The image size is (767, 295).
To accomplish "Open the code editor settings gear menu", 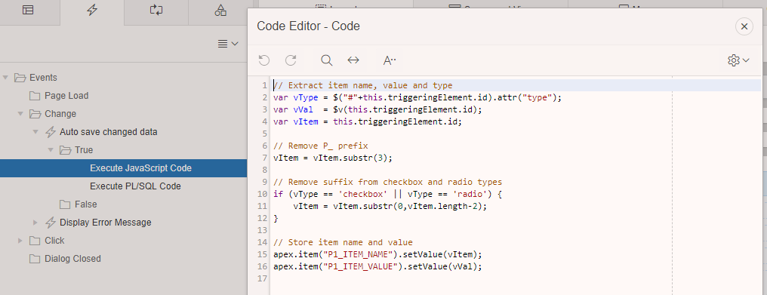I will pos(738,60).
